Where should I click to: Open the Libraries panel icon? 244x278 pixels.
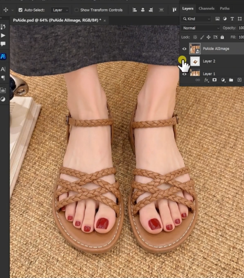click(3, 90)
